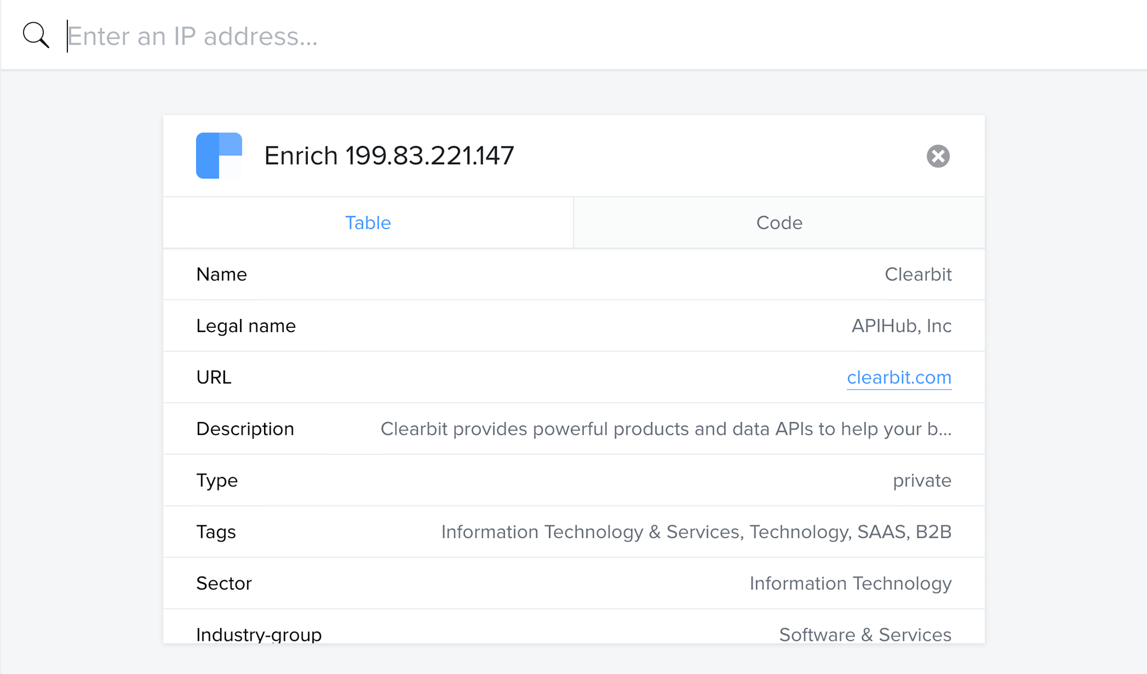Click the truncated Clearbit description text
This screenshot has height=674, width=1147.
[x=666, y=429]
